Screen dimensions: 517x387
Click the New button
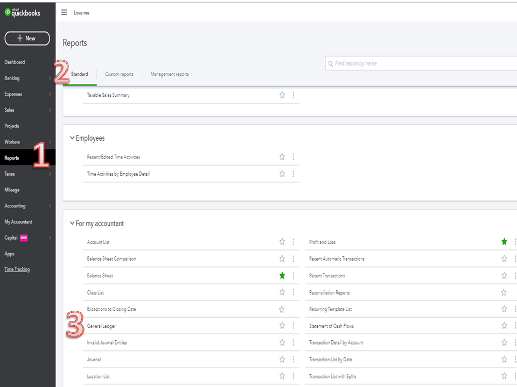pos(27,38)
